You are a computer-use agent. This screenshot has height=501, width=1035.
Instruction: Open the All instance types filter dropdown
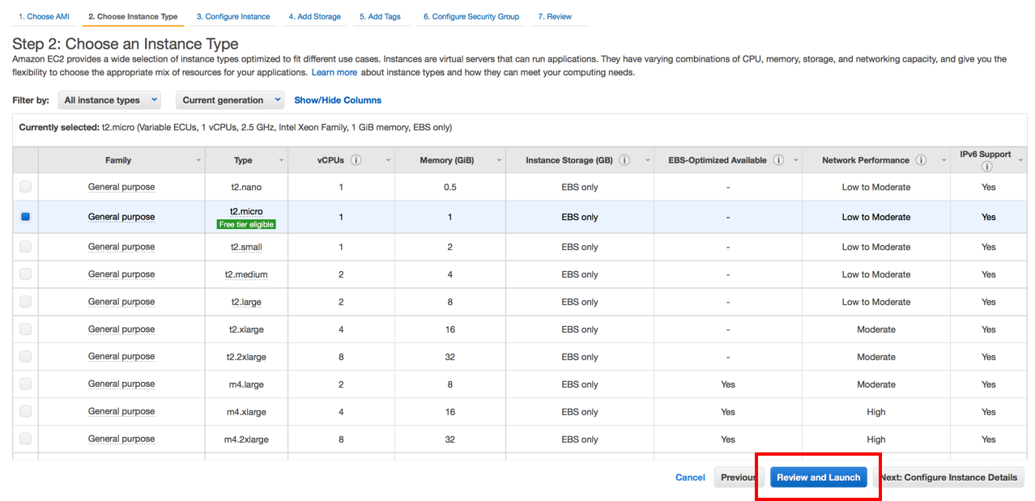109,100
